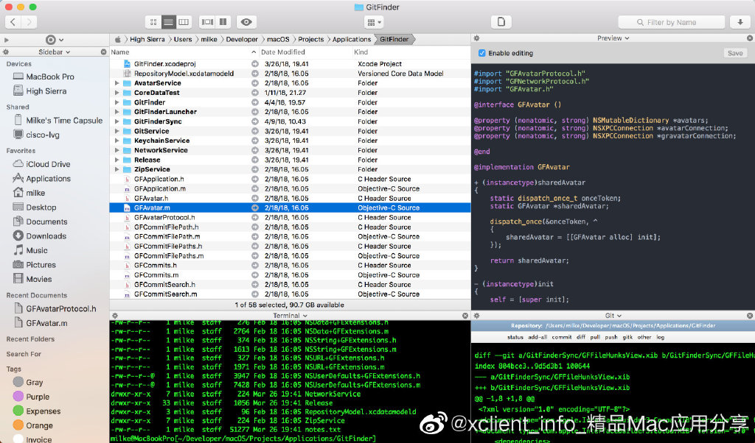Select the Orange tag
755x443 pixels.
coord(40,425)
